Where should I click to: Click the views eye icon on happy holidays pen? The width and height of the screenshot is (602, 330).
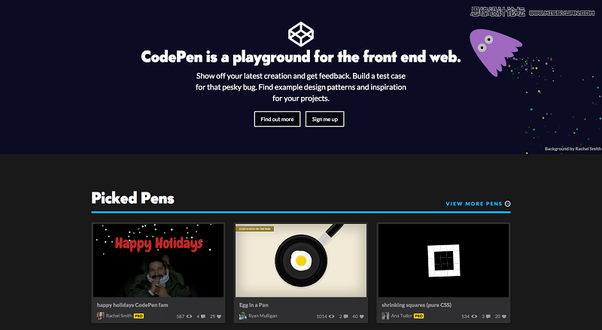pos(190,316)
